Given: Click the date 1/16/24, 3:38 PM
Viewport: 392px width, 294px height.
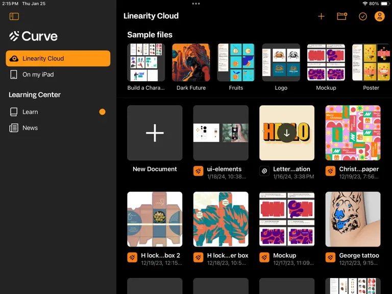Looking at the screenshot, I should click(x=293, y=177).
